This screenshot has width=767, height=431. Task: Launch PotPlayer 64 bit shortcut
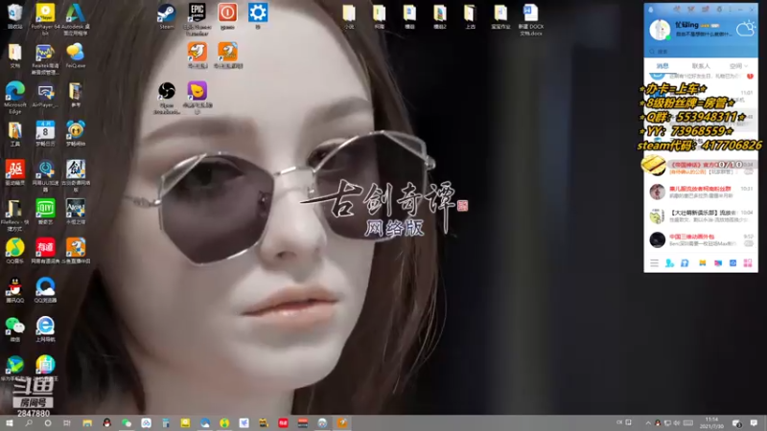click(x=45, y=18)
